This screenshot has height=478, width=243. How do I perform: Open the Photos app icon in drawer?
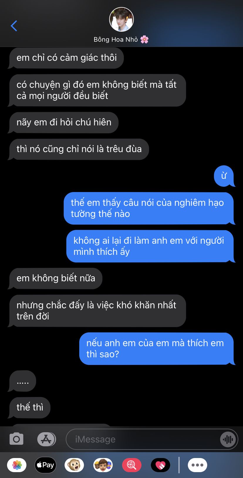(x=17, y=465)
